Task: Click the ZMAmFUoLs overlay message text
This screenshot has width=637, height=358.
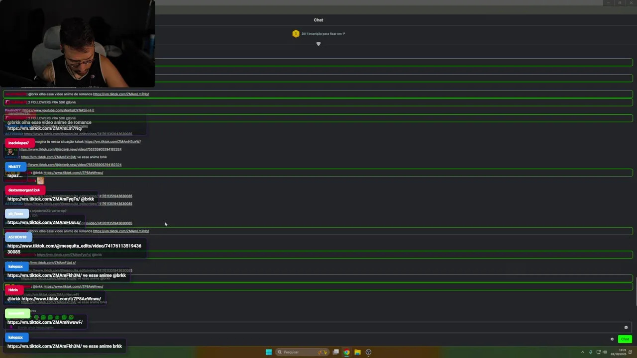Action: click(x=44, y=222)
